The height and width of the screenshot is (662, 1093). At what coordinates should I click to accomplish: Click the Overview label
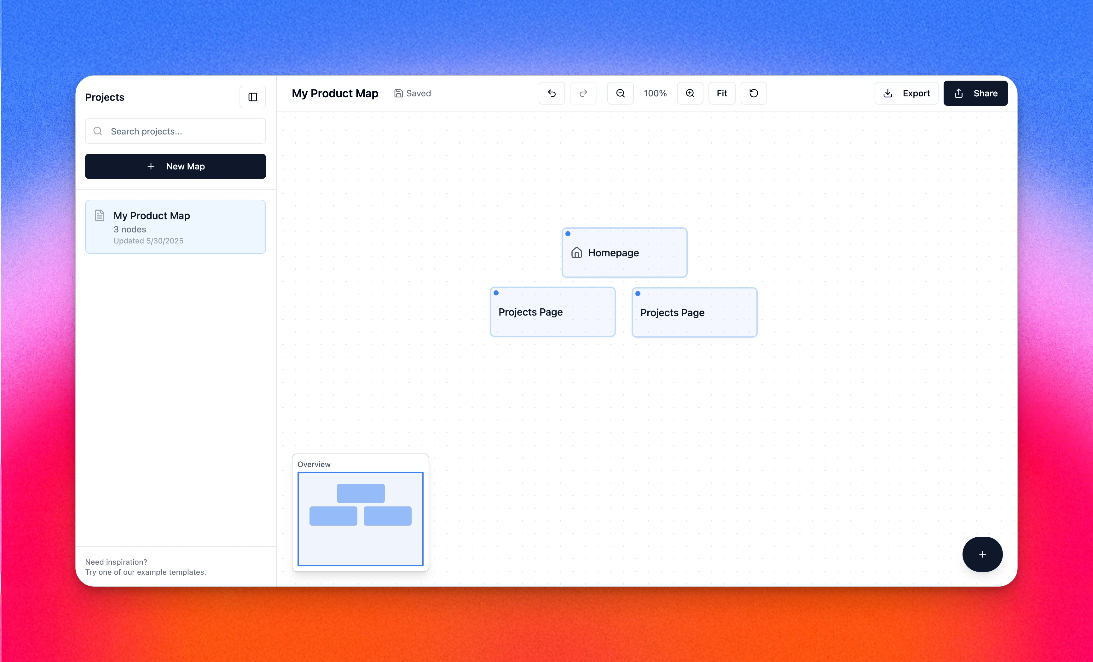click(314, 464)
